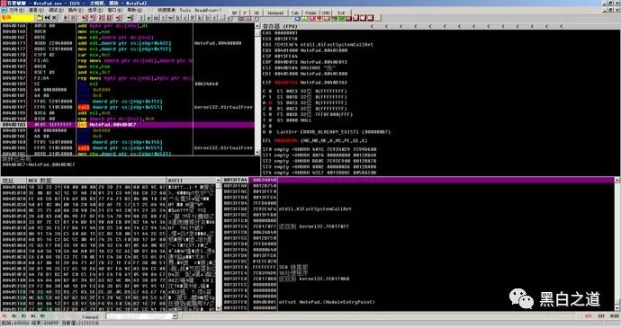Click the Exit button
621x328 pixels.
coord(341,13)
